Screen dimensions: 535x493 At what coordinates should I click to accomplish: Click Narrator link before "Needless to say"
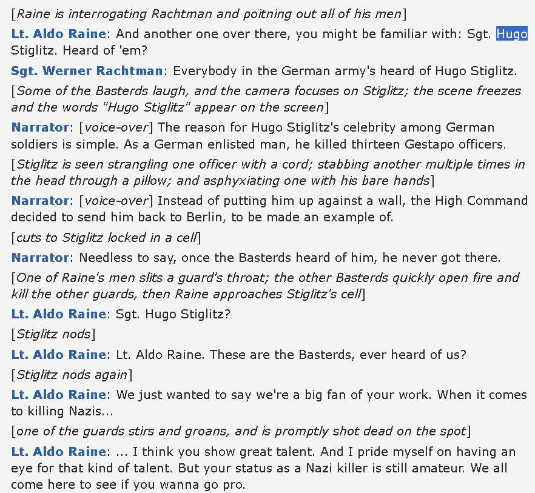click(40, 258)
